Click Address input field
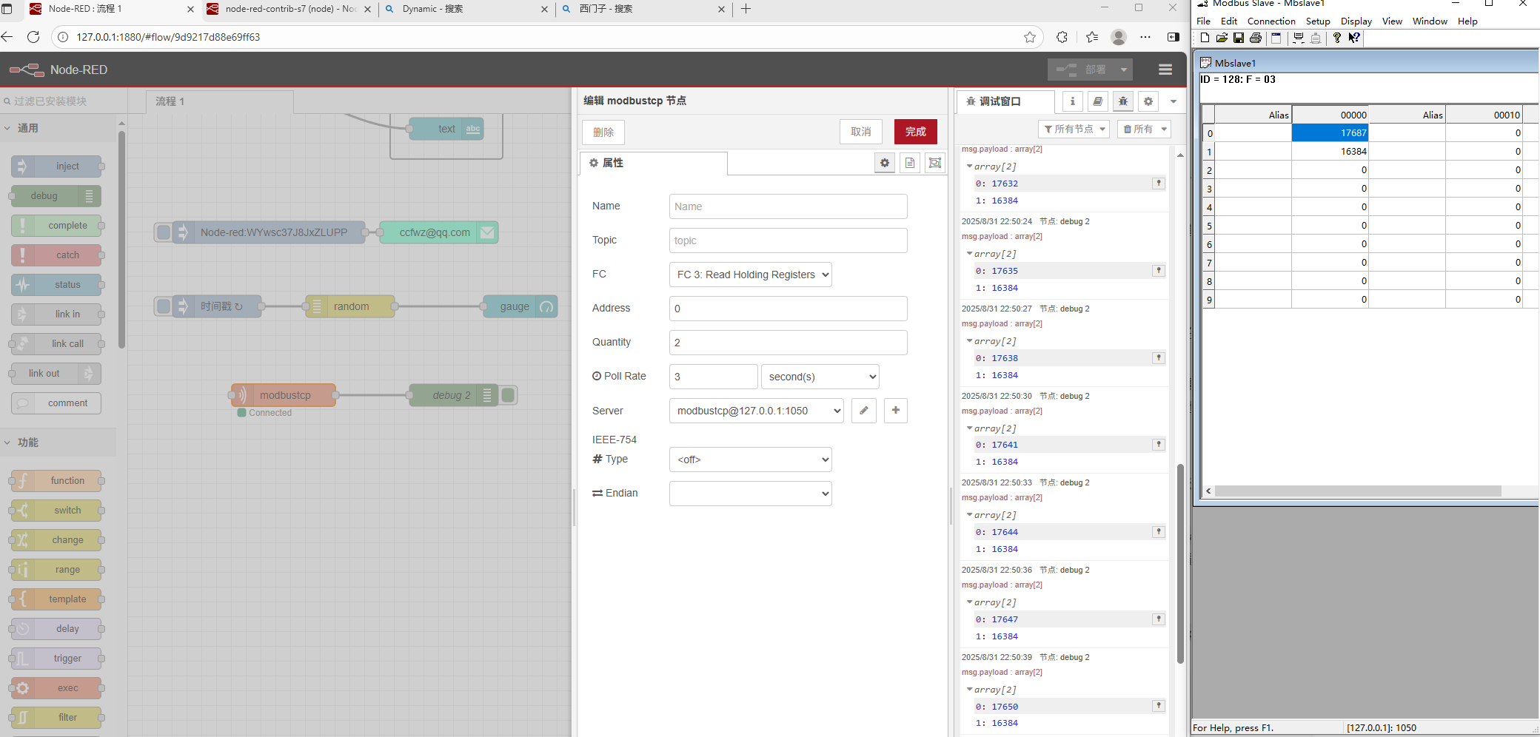 pos(788,309)
